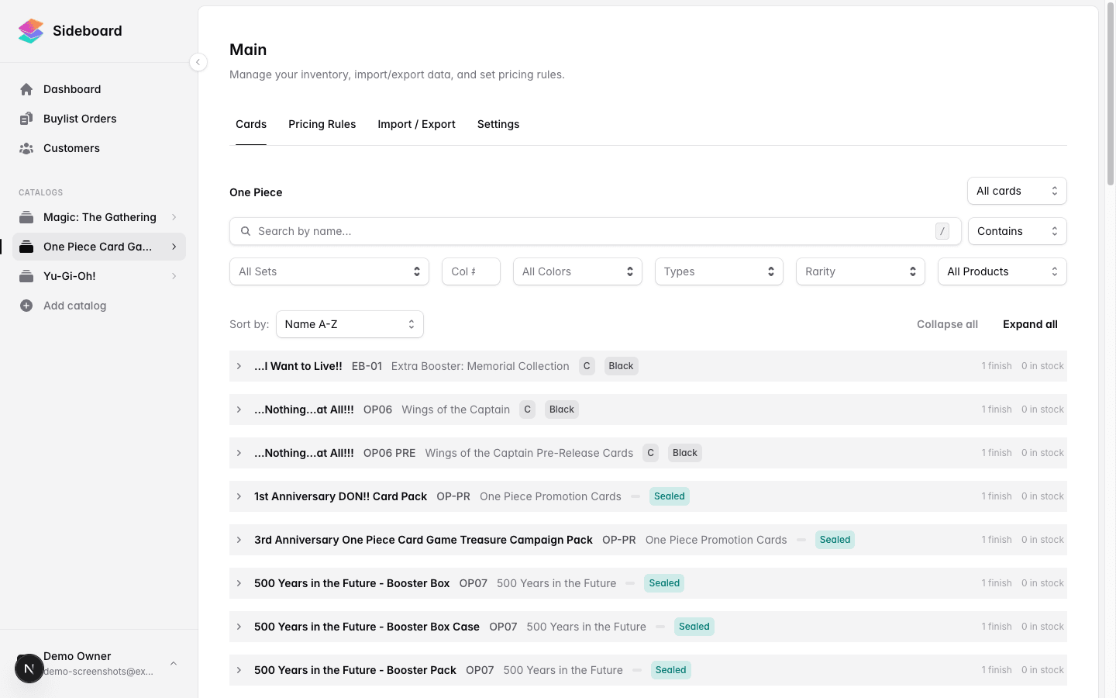The height and width of the screenshot is (698, 1116).
Task: Switch to the Cards tab
Action: click(x=251, y=124)
